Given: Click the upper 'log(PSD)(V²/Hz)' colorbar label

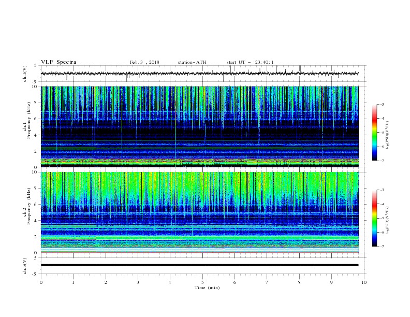Looking at the screenshot, I should 387,135.
